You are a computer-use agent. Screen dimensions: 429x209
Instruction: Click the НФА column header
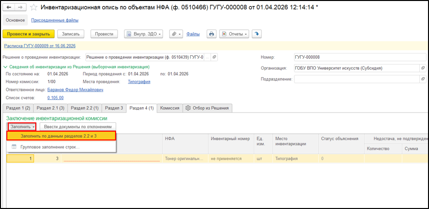185,143
